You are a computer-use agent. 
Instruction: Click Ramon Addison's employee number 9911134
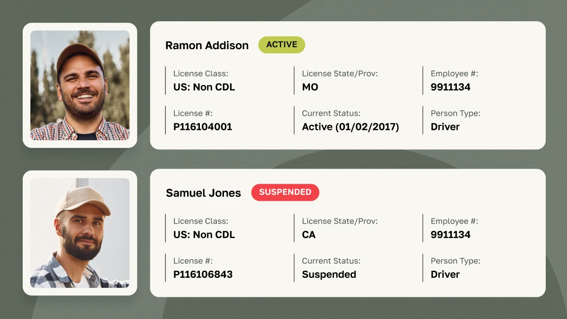(x=450, y=87)
